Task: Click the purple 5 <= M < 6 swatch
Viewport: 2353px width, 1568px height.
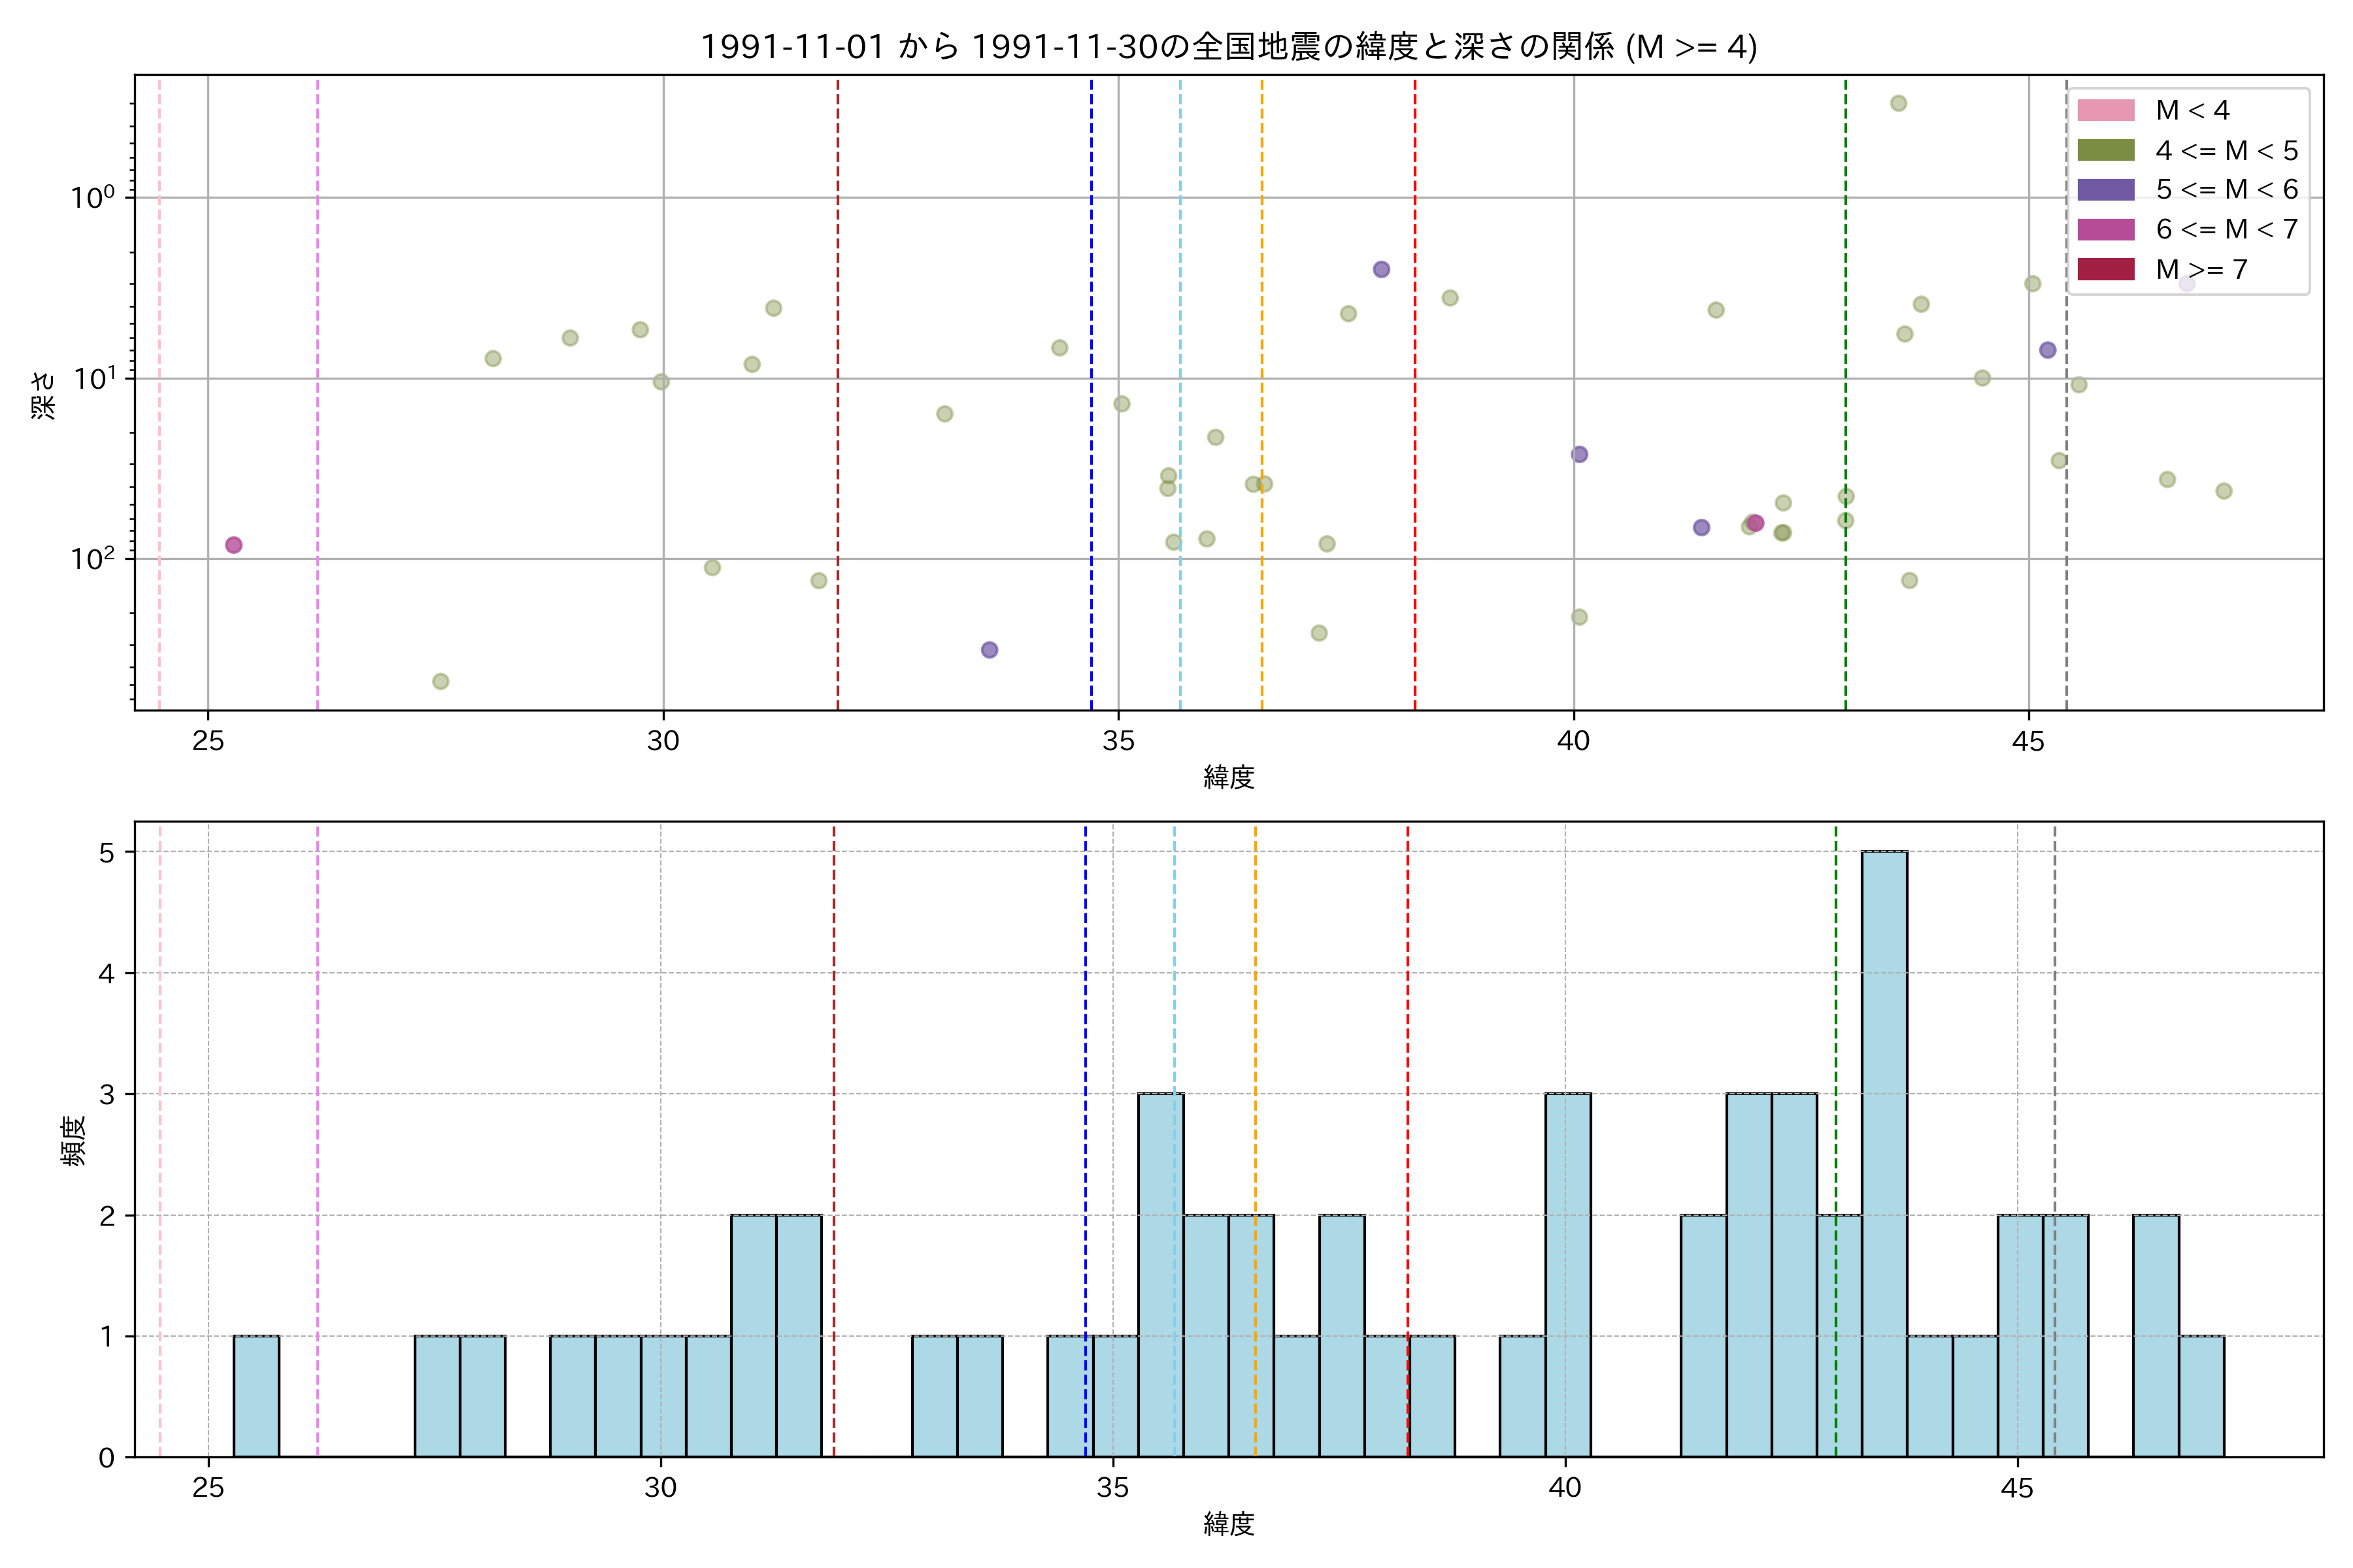Action: [x=2105, y=190]
